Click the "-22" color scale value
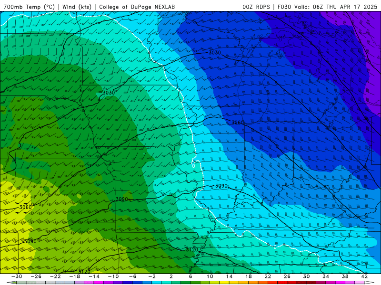This screenshot has height=285, width=381. point(55,276)
